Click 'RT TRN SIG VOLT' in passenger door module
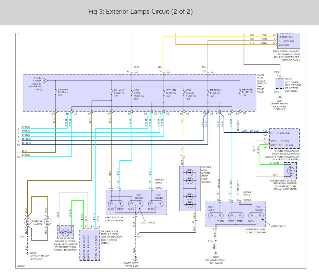This screenshot has width=319, height=278. [x=281, y=133]
